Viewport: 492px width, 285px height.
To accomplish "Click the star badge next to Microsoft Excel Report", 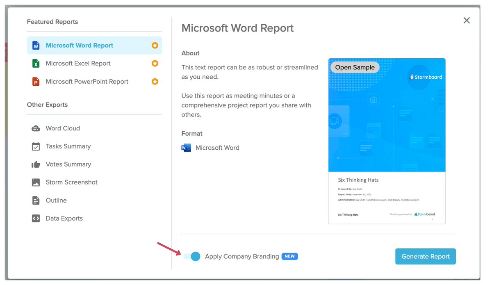I will point(155,63).
